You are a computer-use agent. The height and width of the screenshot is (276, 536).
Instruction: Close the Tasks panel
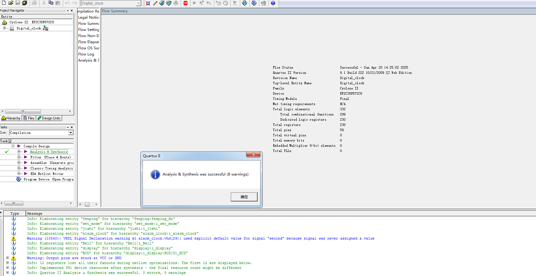coord(72,127)
